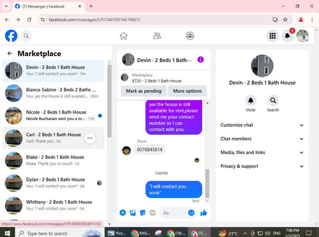The image size is (319, 237).
Task: Open Dylan - 2 Beds 1 Bath House conversation
Action: pos(54,183)
